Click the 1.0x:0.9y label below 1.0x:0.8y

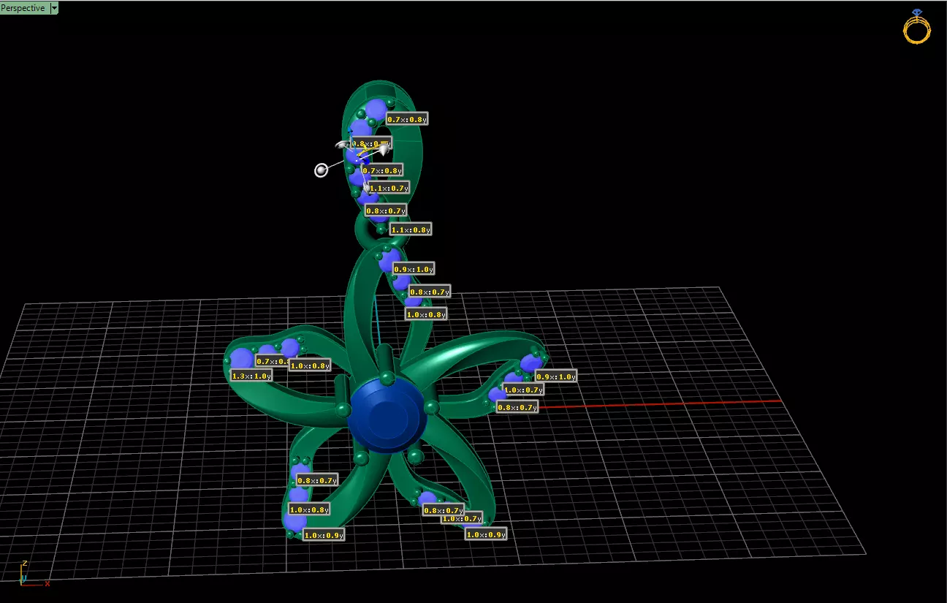pos(324,535)
